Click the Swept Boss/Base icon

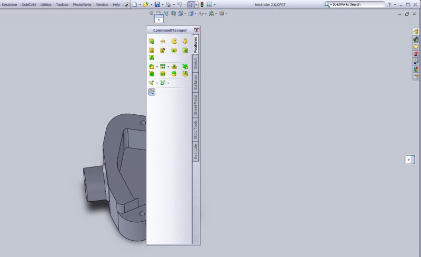point(174,42)
